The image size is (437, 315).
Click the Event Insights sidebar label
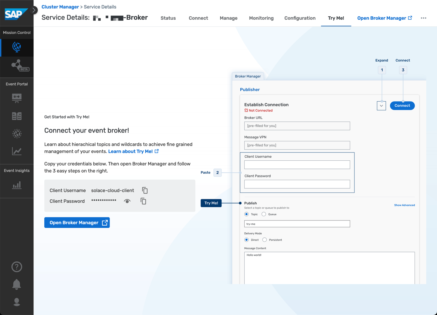tap(17, 171)
